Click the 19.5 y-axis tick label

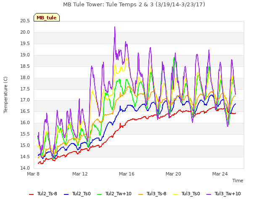click(x=25, y=44)
